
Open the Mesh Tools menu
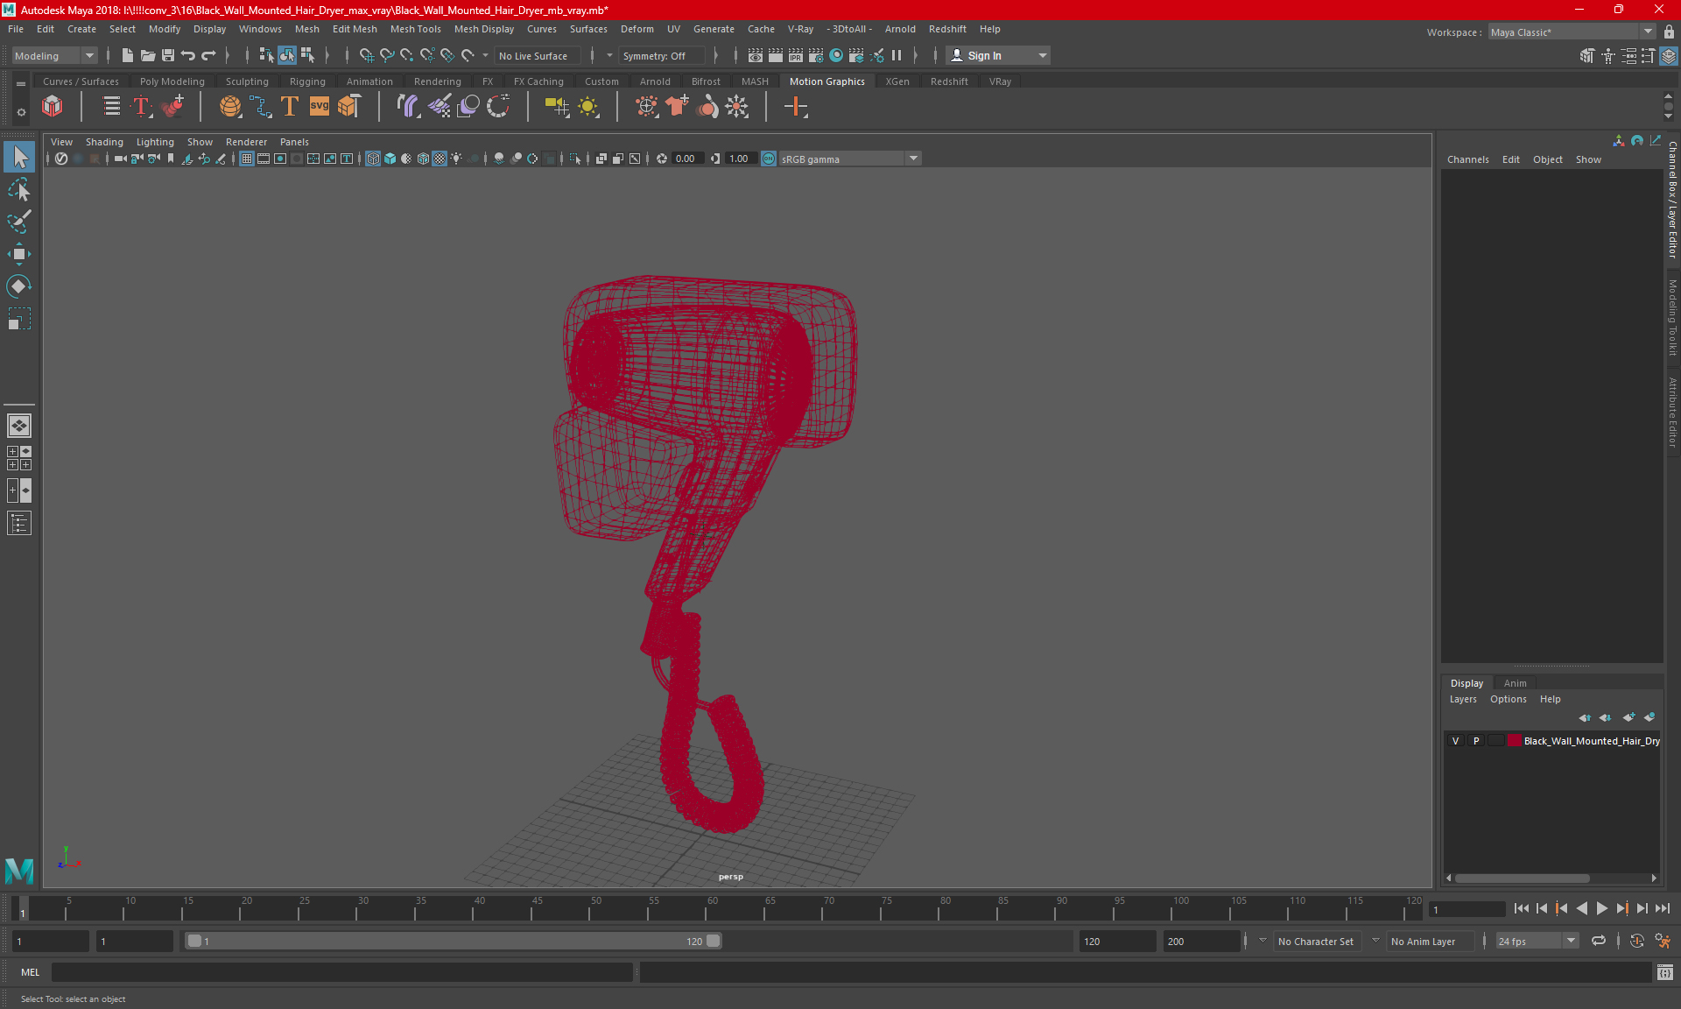click(415, 29)
